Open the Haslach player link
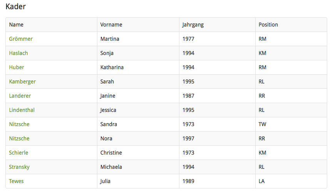This screenshot has height=195, width=333. pos(18,53)
